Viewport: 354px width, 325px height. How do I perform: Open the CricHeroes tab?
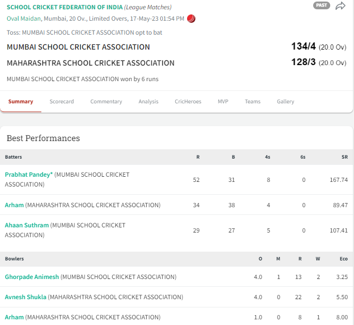click(188, 102)
